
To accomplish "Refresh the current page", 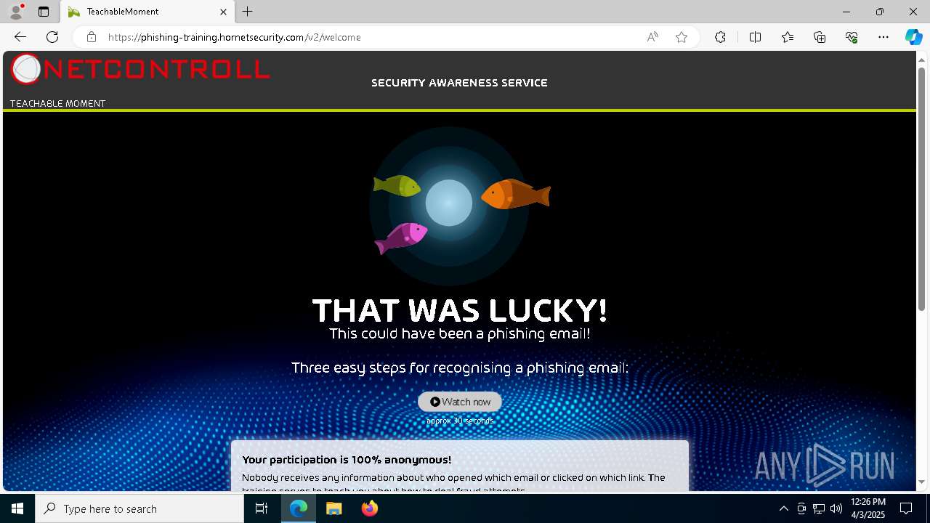I will [x=52, y=37].
